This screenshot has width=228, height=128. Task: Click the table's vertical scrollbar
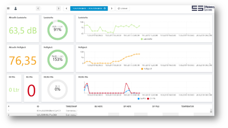click(211, 111)
